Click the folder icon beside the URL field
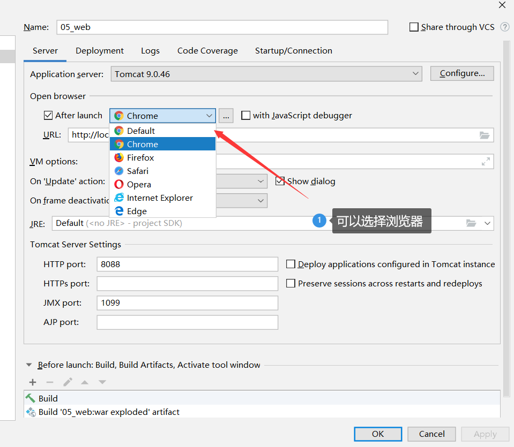514x447 pixels. [484, 135]
